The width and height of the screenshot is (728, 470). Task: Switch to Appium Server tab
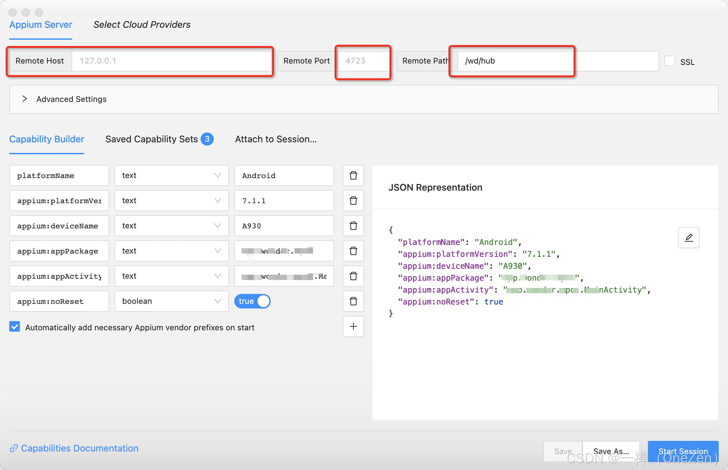pyautogui.click(x=41, y=25)
